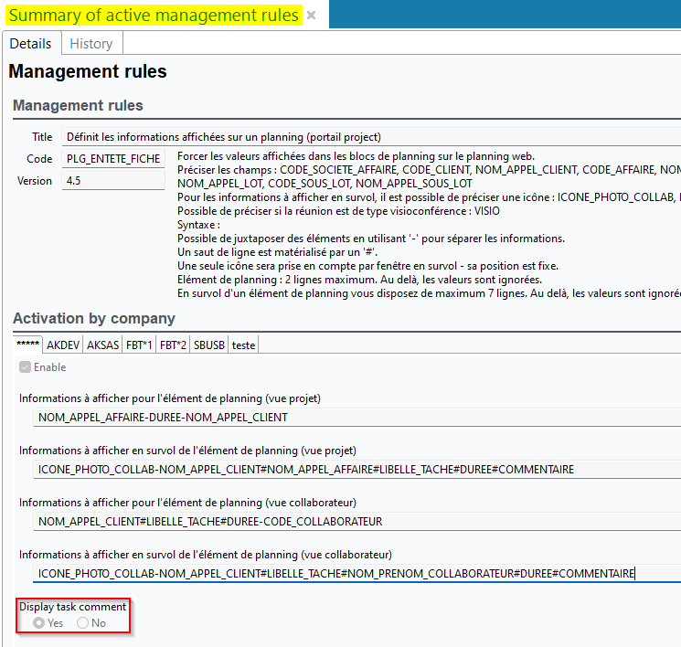The image size is (681, 647).
Task: Select the FBT*1 company tab
Action: click(x=138, y=345)
